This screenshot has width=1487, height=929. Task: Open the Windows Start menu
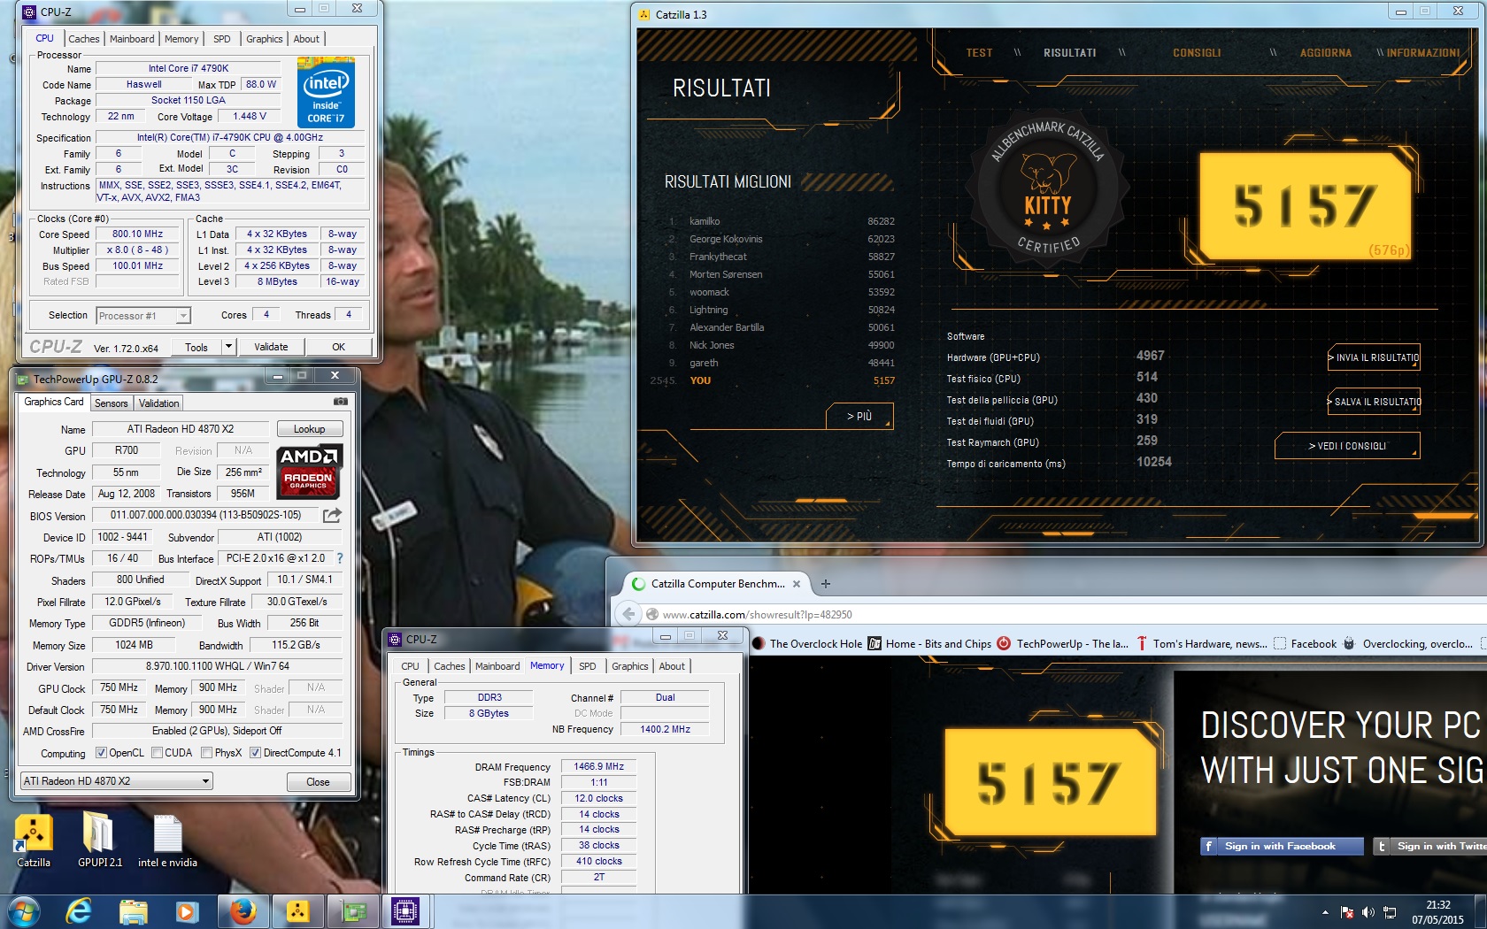(x=23, y=911)
